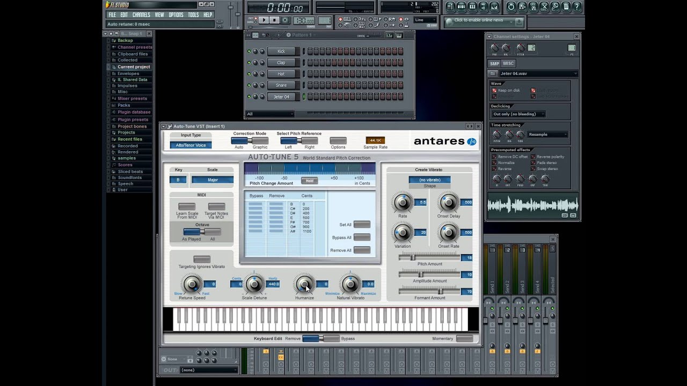Open the OPTIONS menu
The width and height of the screenshot is (687, 386).
click(176, 15)
